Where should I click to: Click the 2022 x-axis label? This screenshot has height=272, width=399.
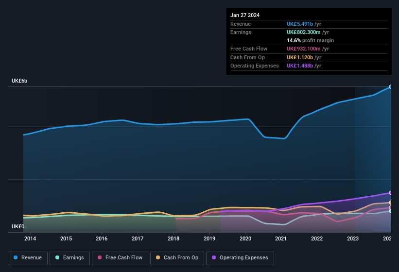pos(317,238)
